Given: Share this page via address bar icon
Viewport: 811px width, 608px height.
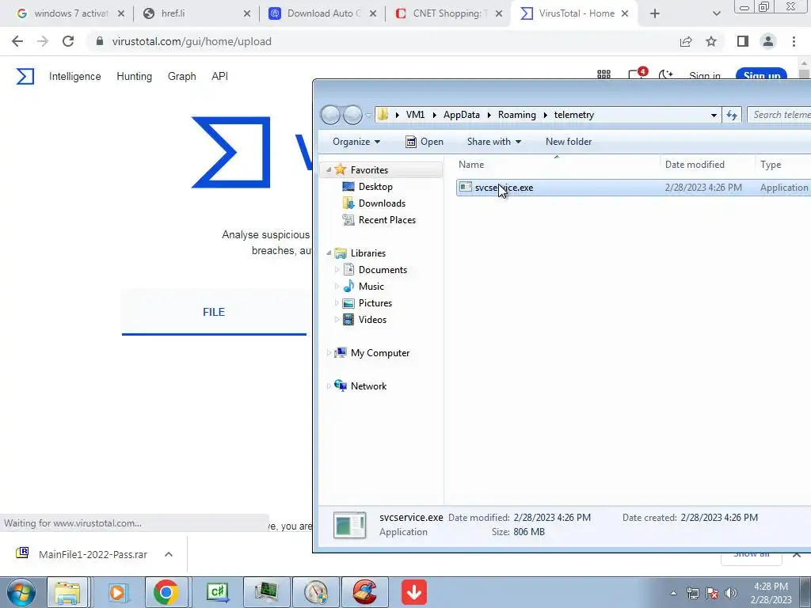Looking at the screenshot, I should coord(686,41).
